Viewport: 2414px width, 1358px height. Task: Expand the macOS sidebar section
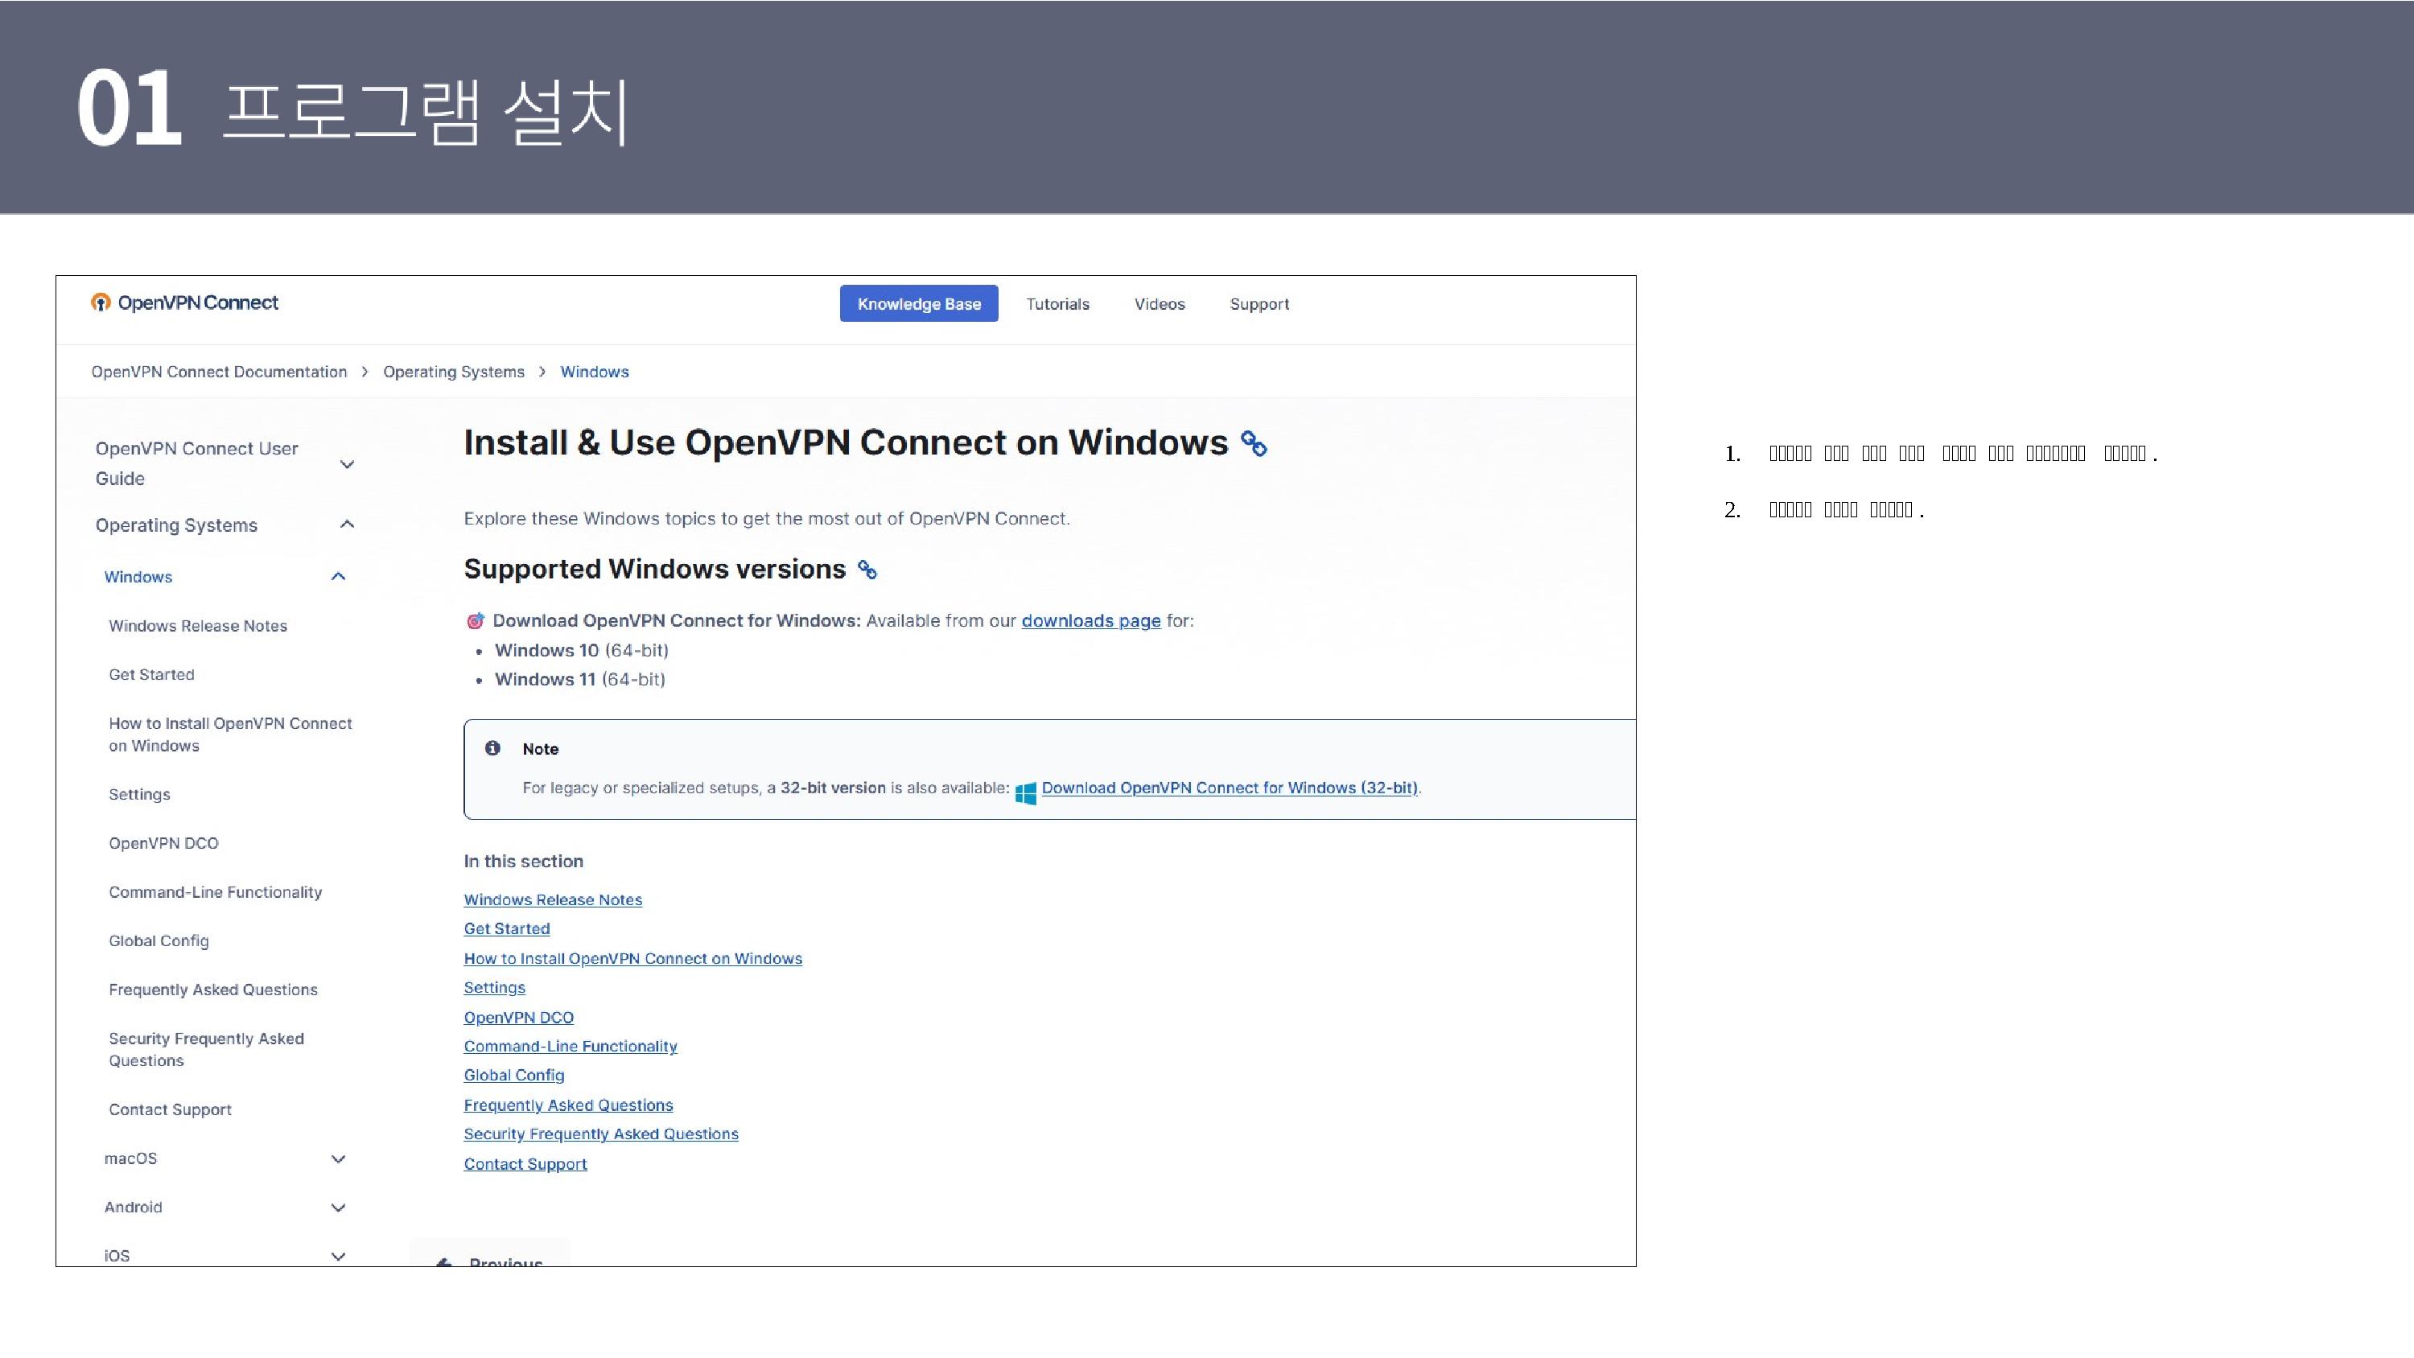(338, 1159)
